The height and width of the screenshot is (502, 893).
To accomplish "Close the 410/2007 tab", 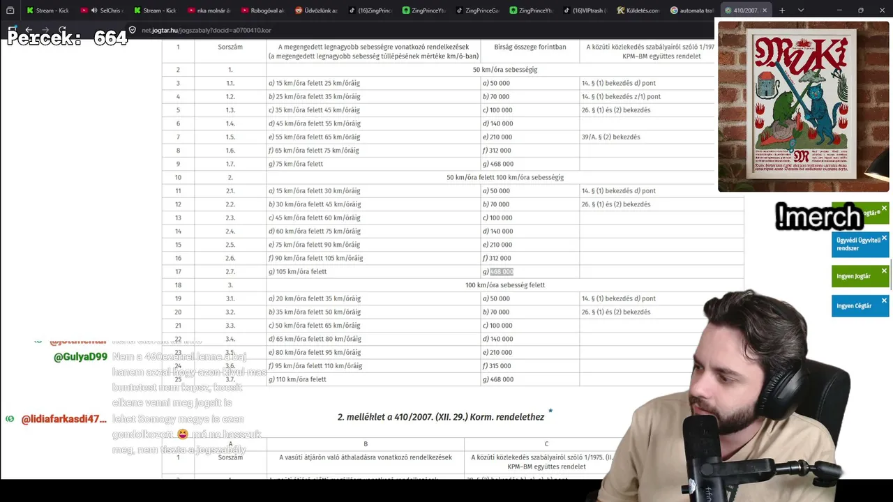I will (x=765, y=10).
